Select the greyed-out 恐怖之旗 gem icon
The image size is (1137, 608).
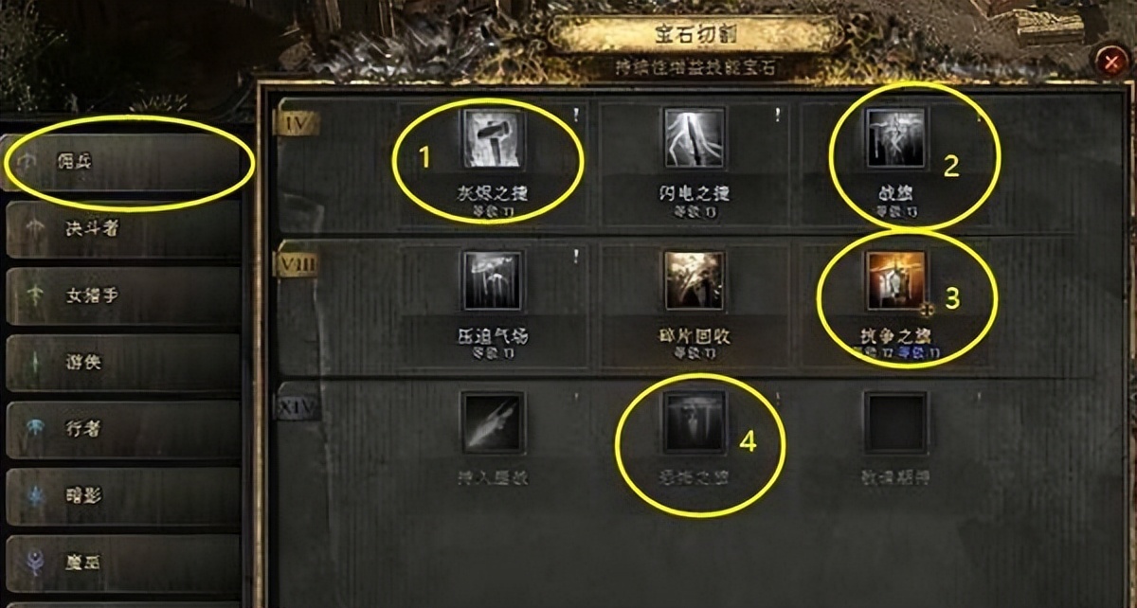point(695,422)
